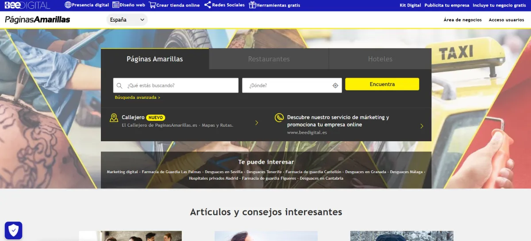Image resolution: width=531 pixels, height=241 pixels.
Task: Click the Diseño web page icon
Action: pos(115,5)
